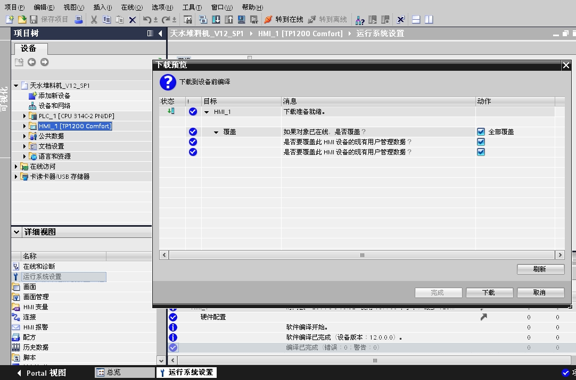Toggle the last user management overwrite checkbox
The height and width of the screenshot is (380, 576).
[481, 152]
